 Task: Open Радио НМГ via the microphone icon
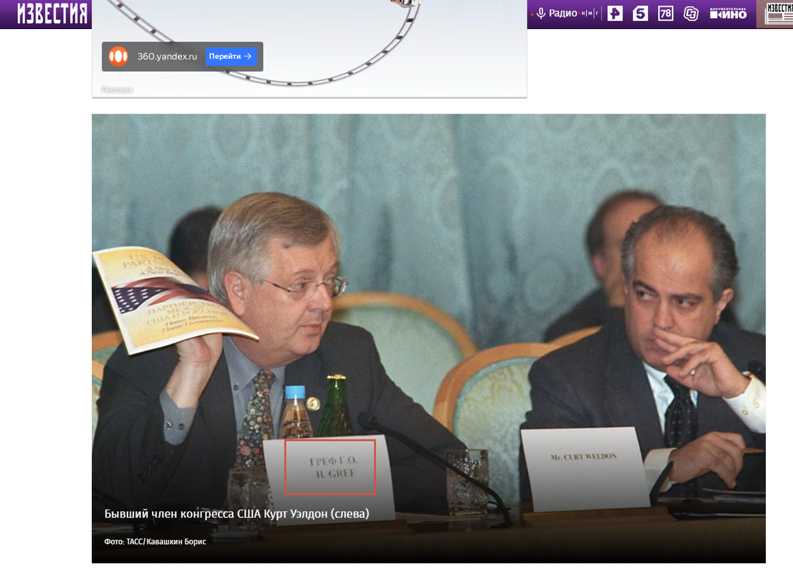coord(541,13)
